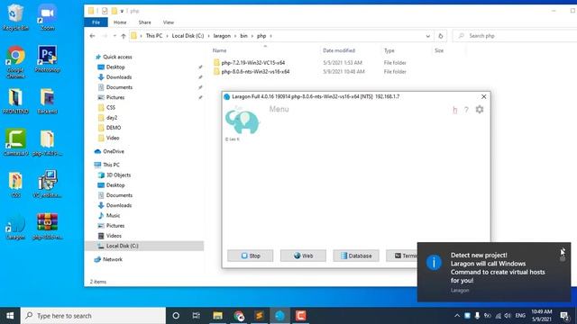The width and height of the screenshot is (577, 324).
Task: Click the taskbar search box
Action: click(93, 316)
